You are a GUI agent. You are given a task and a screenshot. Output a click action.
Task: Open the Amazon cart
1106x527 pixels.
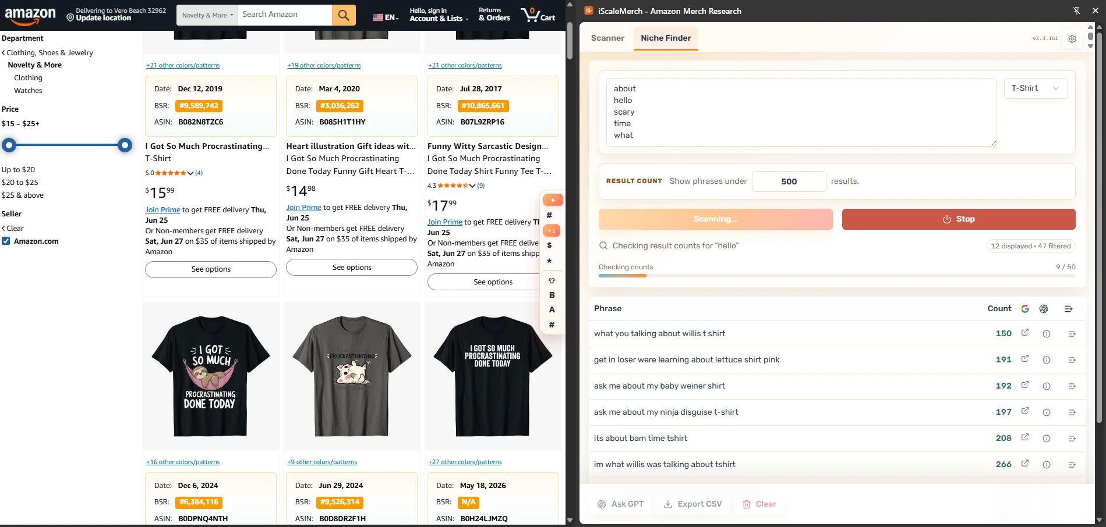click(538, 15)
